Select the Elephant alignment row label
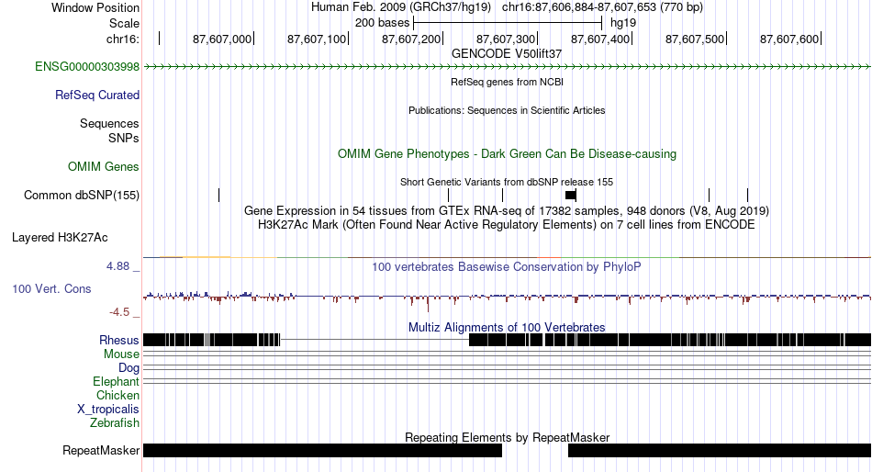Image resolution: width=872 pixels, height=472 pixels. pyautogui.click(x=117, y=382)
